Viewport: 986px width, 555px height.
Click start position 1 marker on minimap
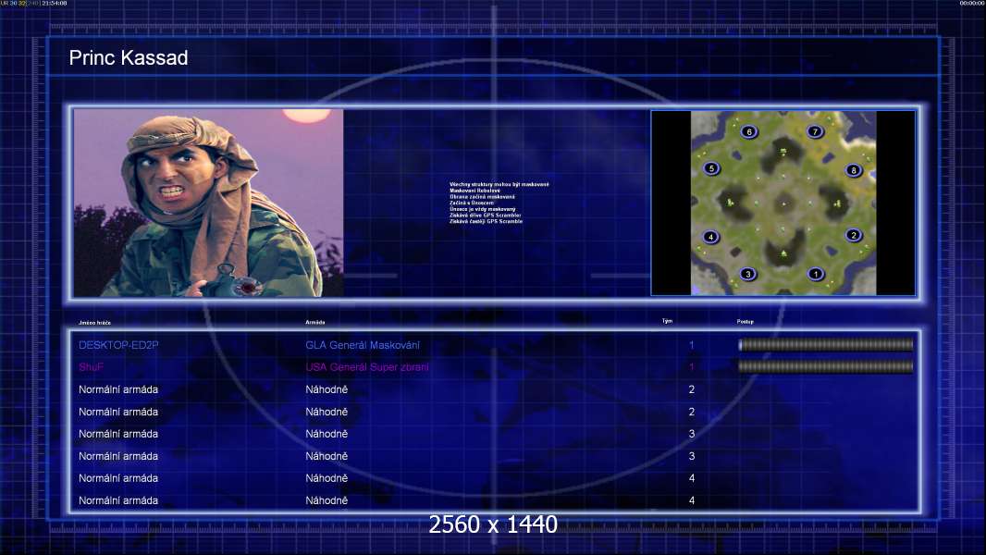pos(816,274)
